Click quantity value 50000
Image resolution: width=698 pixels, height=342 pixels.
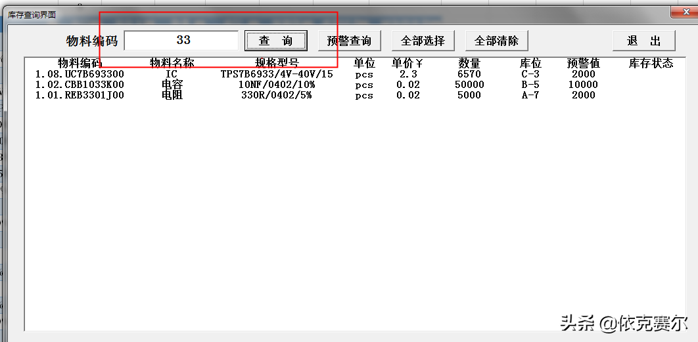point(469,85)
